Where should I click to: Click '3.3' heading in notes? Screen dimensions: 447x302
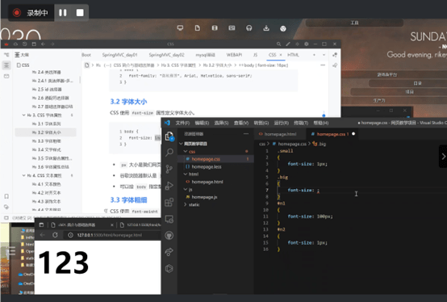[x=128, y=200]
